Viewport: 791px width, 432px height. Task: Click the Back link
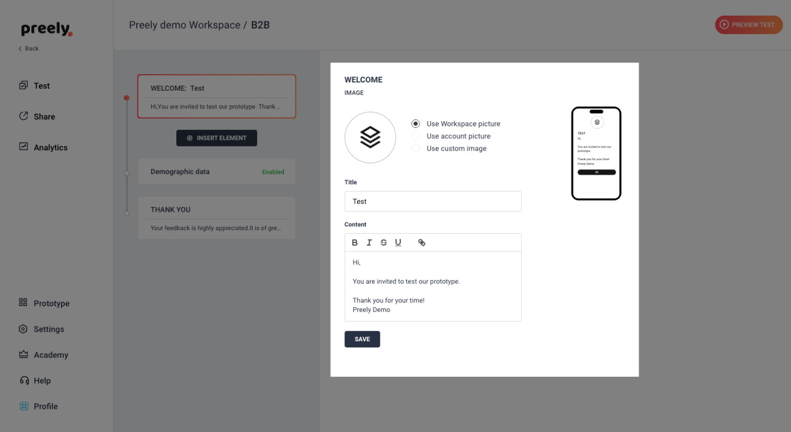point(29,49)
